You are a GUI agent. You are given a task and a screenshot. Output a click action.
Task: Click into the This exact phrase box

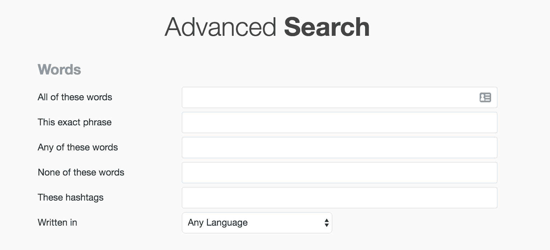pyautogui.click(x=339, y=122)
